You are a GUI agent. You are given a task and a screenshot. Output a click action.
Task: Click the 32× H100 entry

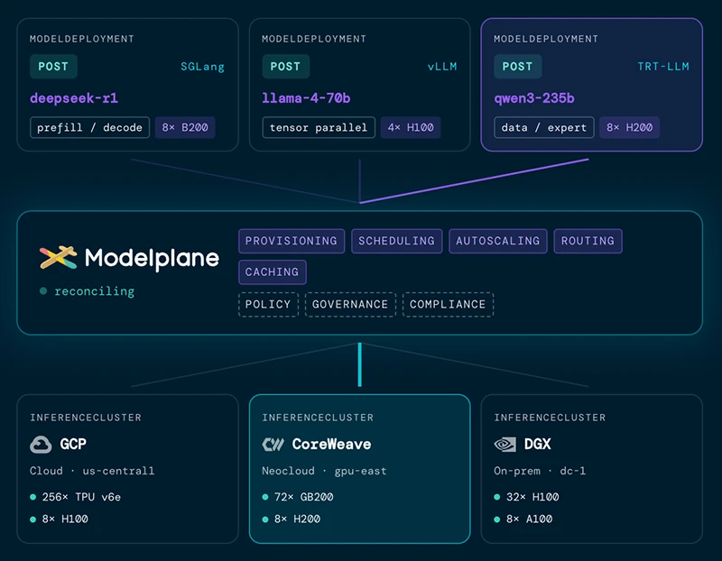point(532,497)
